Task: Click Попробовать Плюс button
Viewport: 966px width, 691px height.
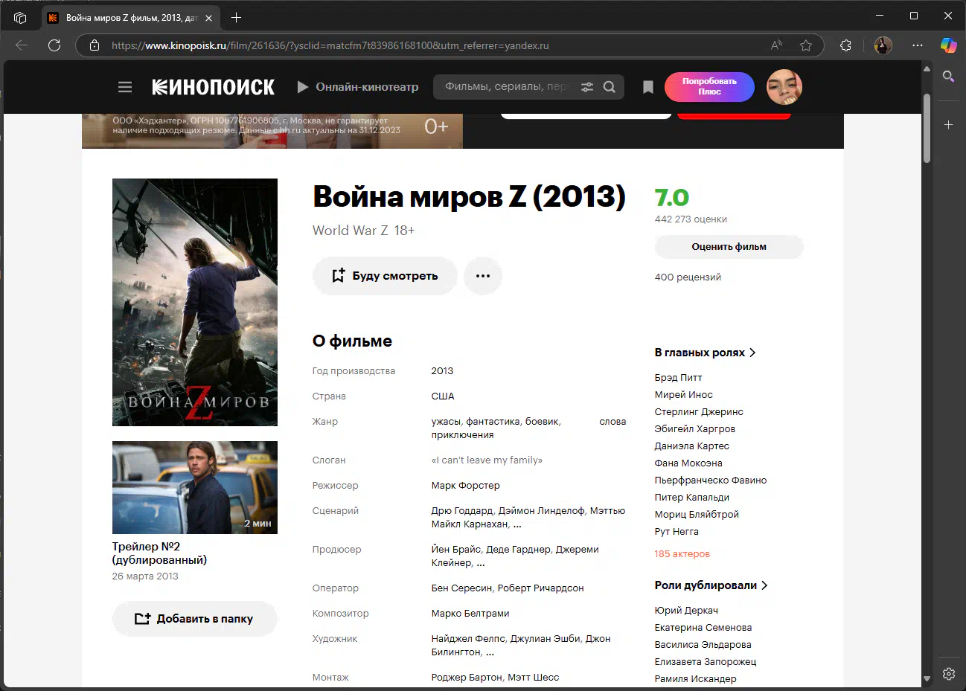Action: click(709, 87)
